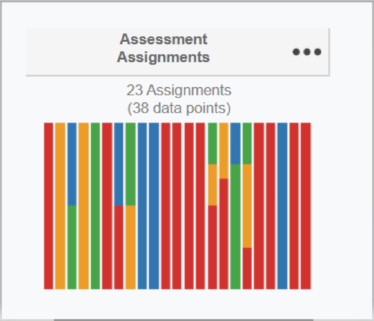
Task: Click red lower segment of the orange-over-red bar
Action: coord(223,234)
